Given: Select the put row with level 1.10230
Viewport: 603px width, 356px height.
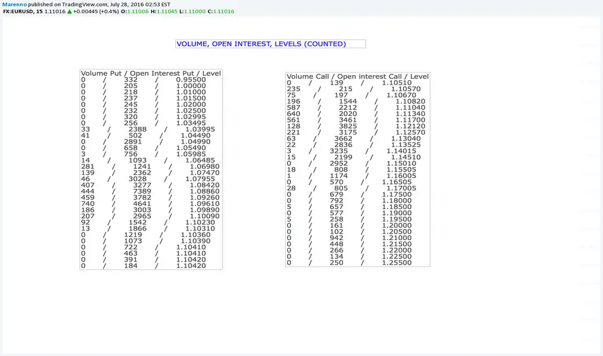Looking at the screenshot, I should click(x=148, y=223).
